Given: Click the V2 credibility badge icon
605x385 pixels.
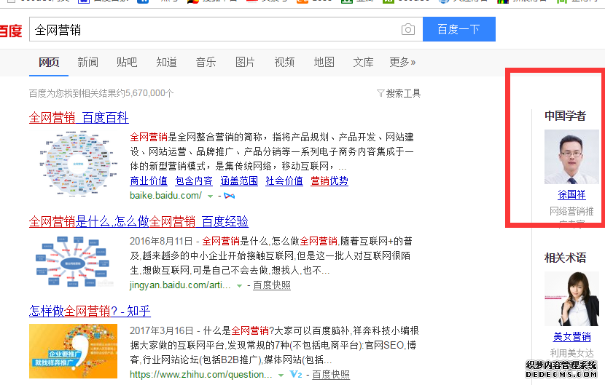Looking at the screenshot, I should [295, 374].
